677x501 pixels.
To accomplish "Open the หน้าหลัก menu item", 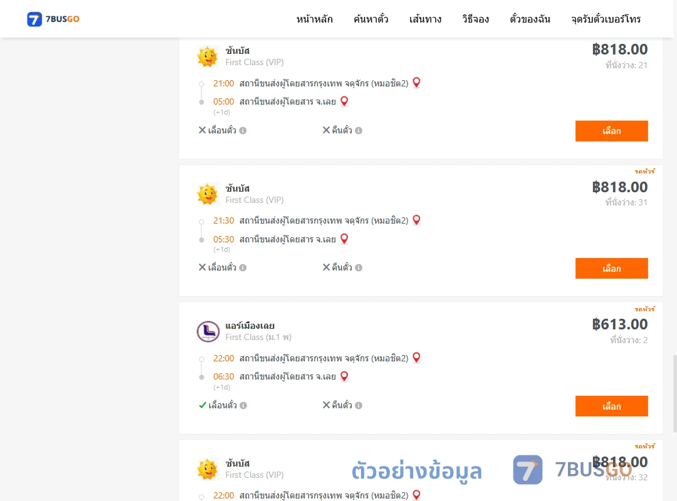I will pos(314,19).
